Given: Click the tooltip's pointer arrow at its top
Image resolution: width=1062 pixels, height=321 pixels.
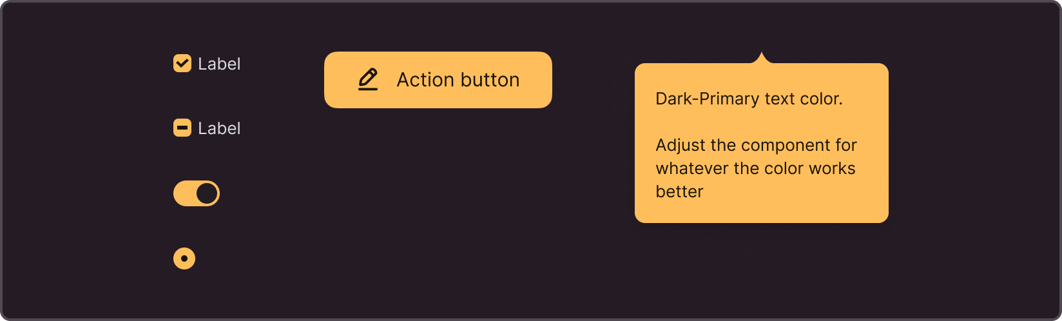Looking at the screenshot, I should coord(762,58).
